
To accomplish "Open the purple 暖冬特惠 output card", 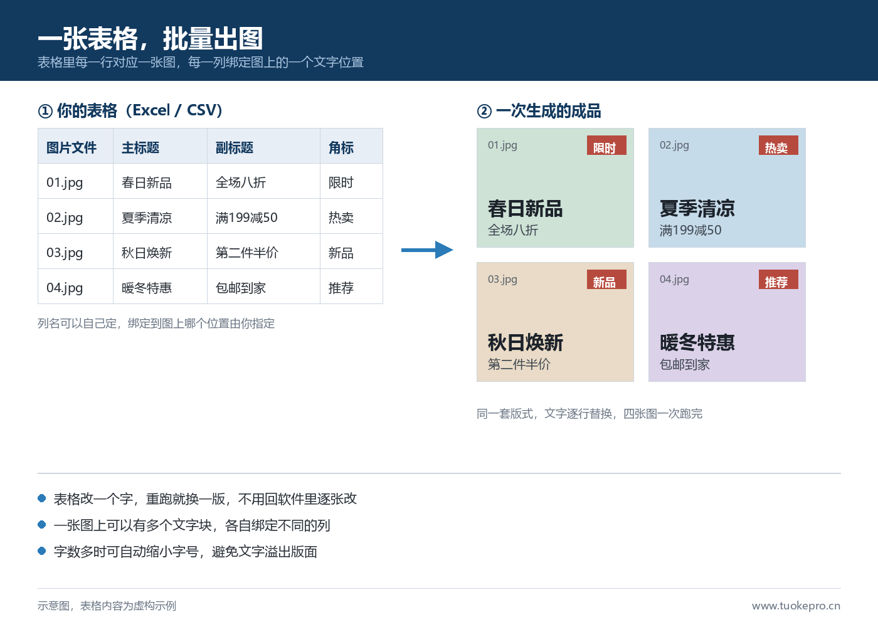I will coord(727,322).
